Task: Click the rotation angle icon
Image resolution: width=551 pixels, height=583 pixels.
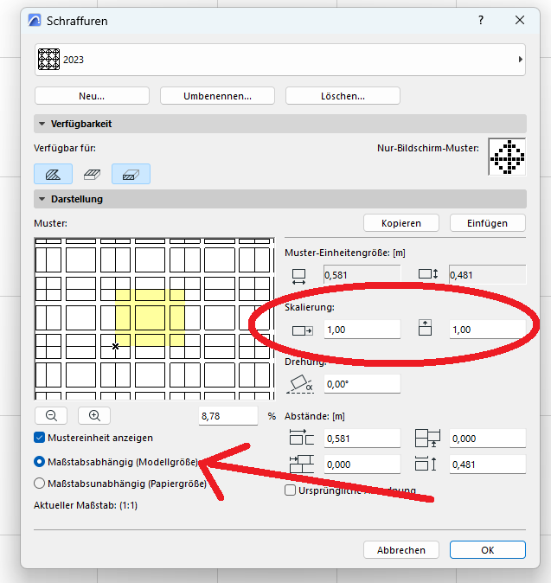Action: (x=300, y=384)
